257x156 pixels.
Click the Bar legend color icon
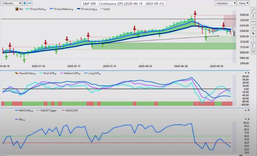[17, 9]
